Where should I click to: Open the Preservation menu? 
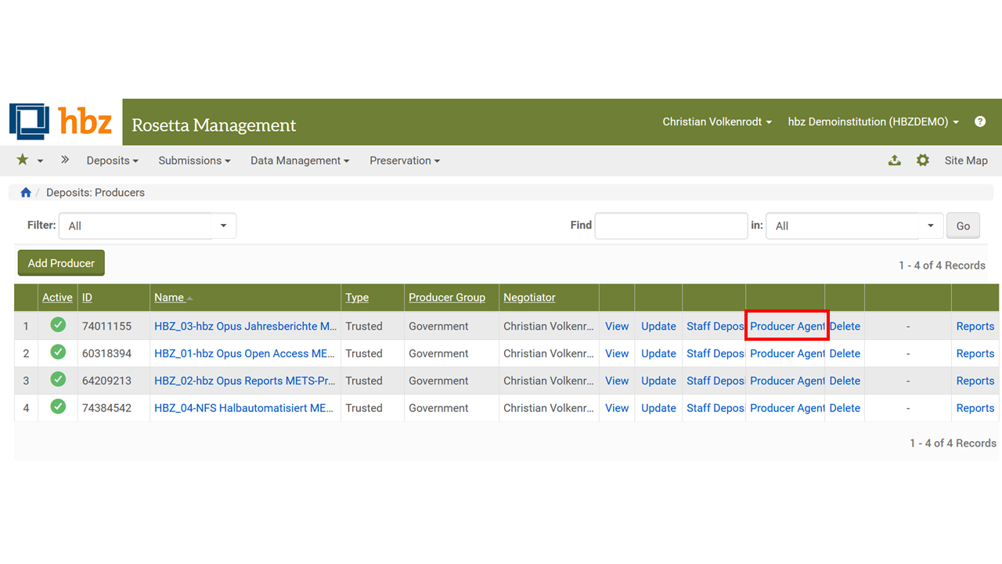click(x=405, y=161)
